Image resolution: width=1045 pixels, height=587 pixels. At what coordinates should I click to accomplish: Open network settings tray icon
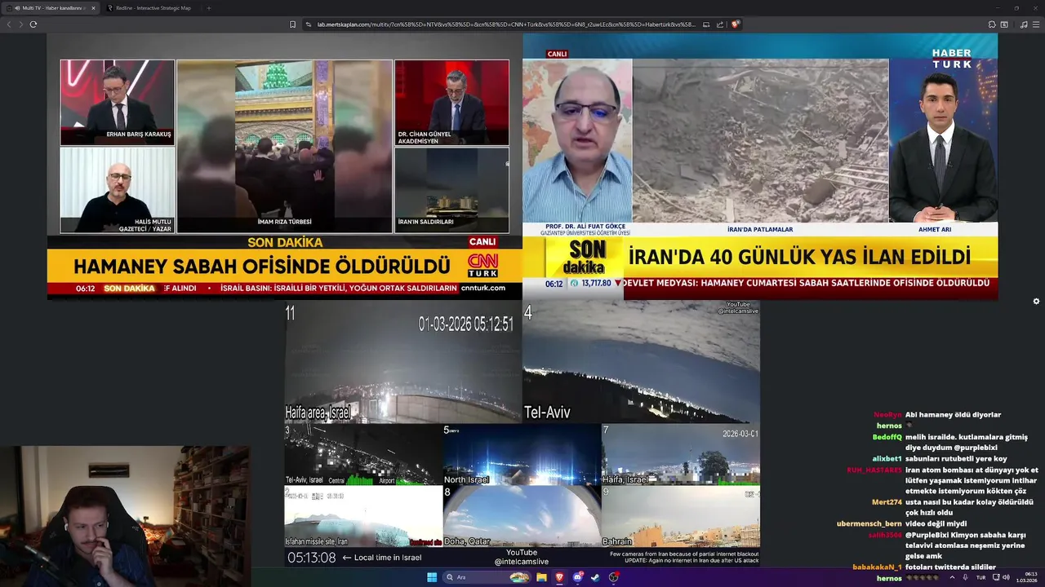click(995, 577)
